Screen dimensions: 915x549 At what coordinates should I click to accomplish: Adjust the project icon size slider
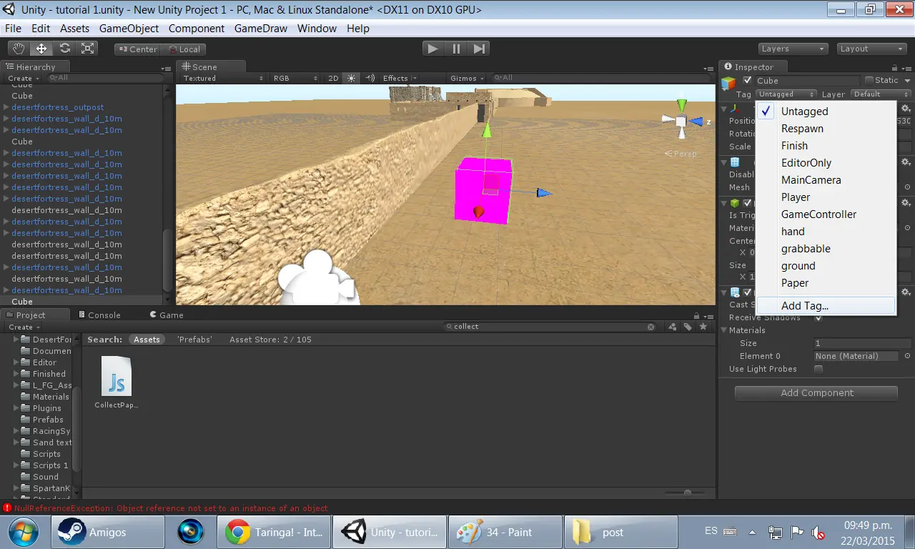[687, 493]
